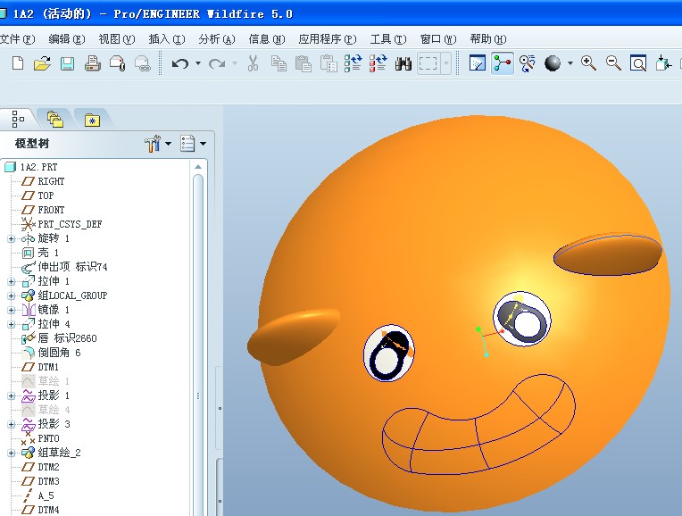Open the undo history dropdown arrow
The width and height of the screenshot is (682, 516).
[x=198, y=63]
